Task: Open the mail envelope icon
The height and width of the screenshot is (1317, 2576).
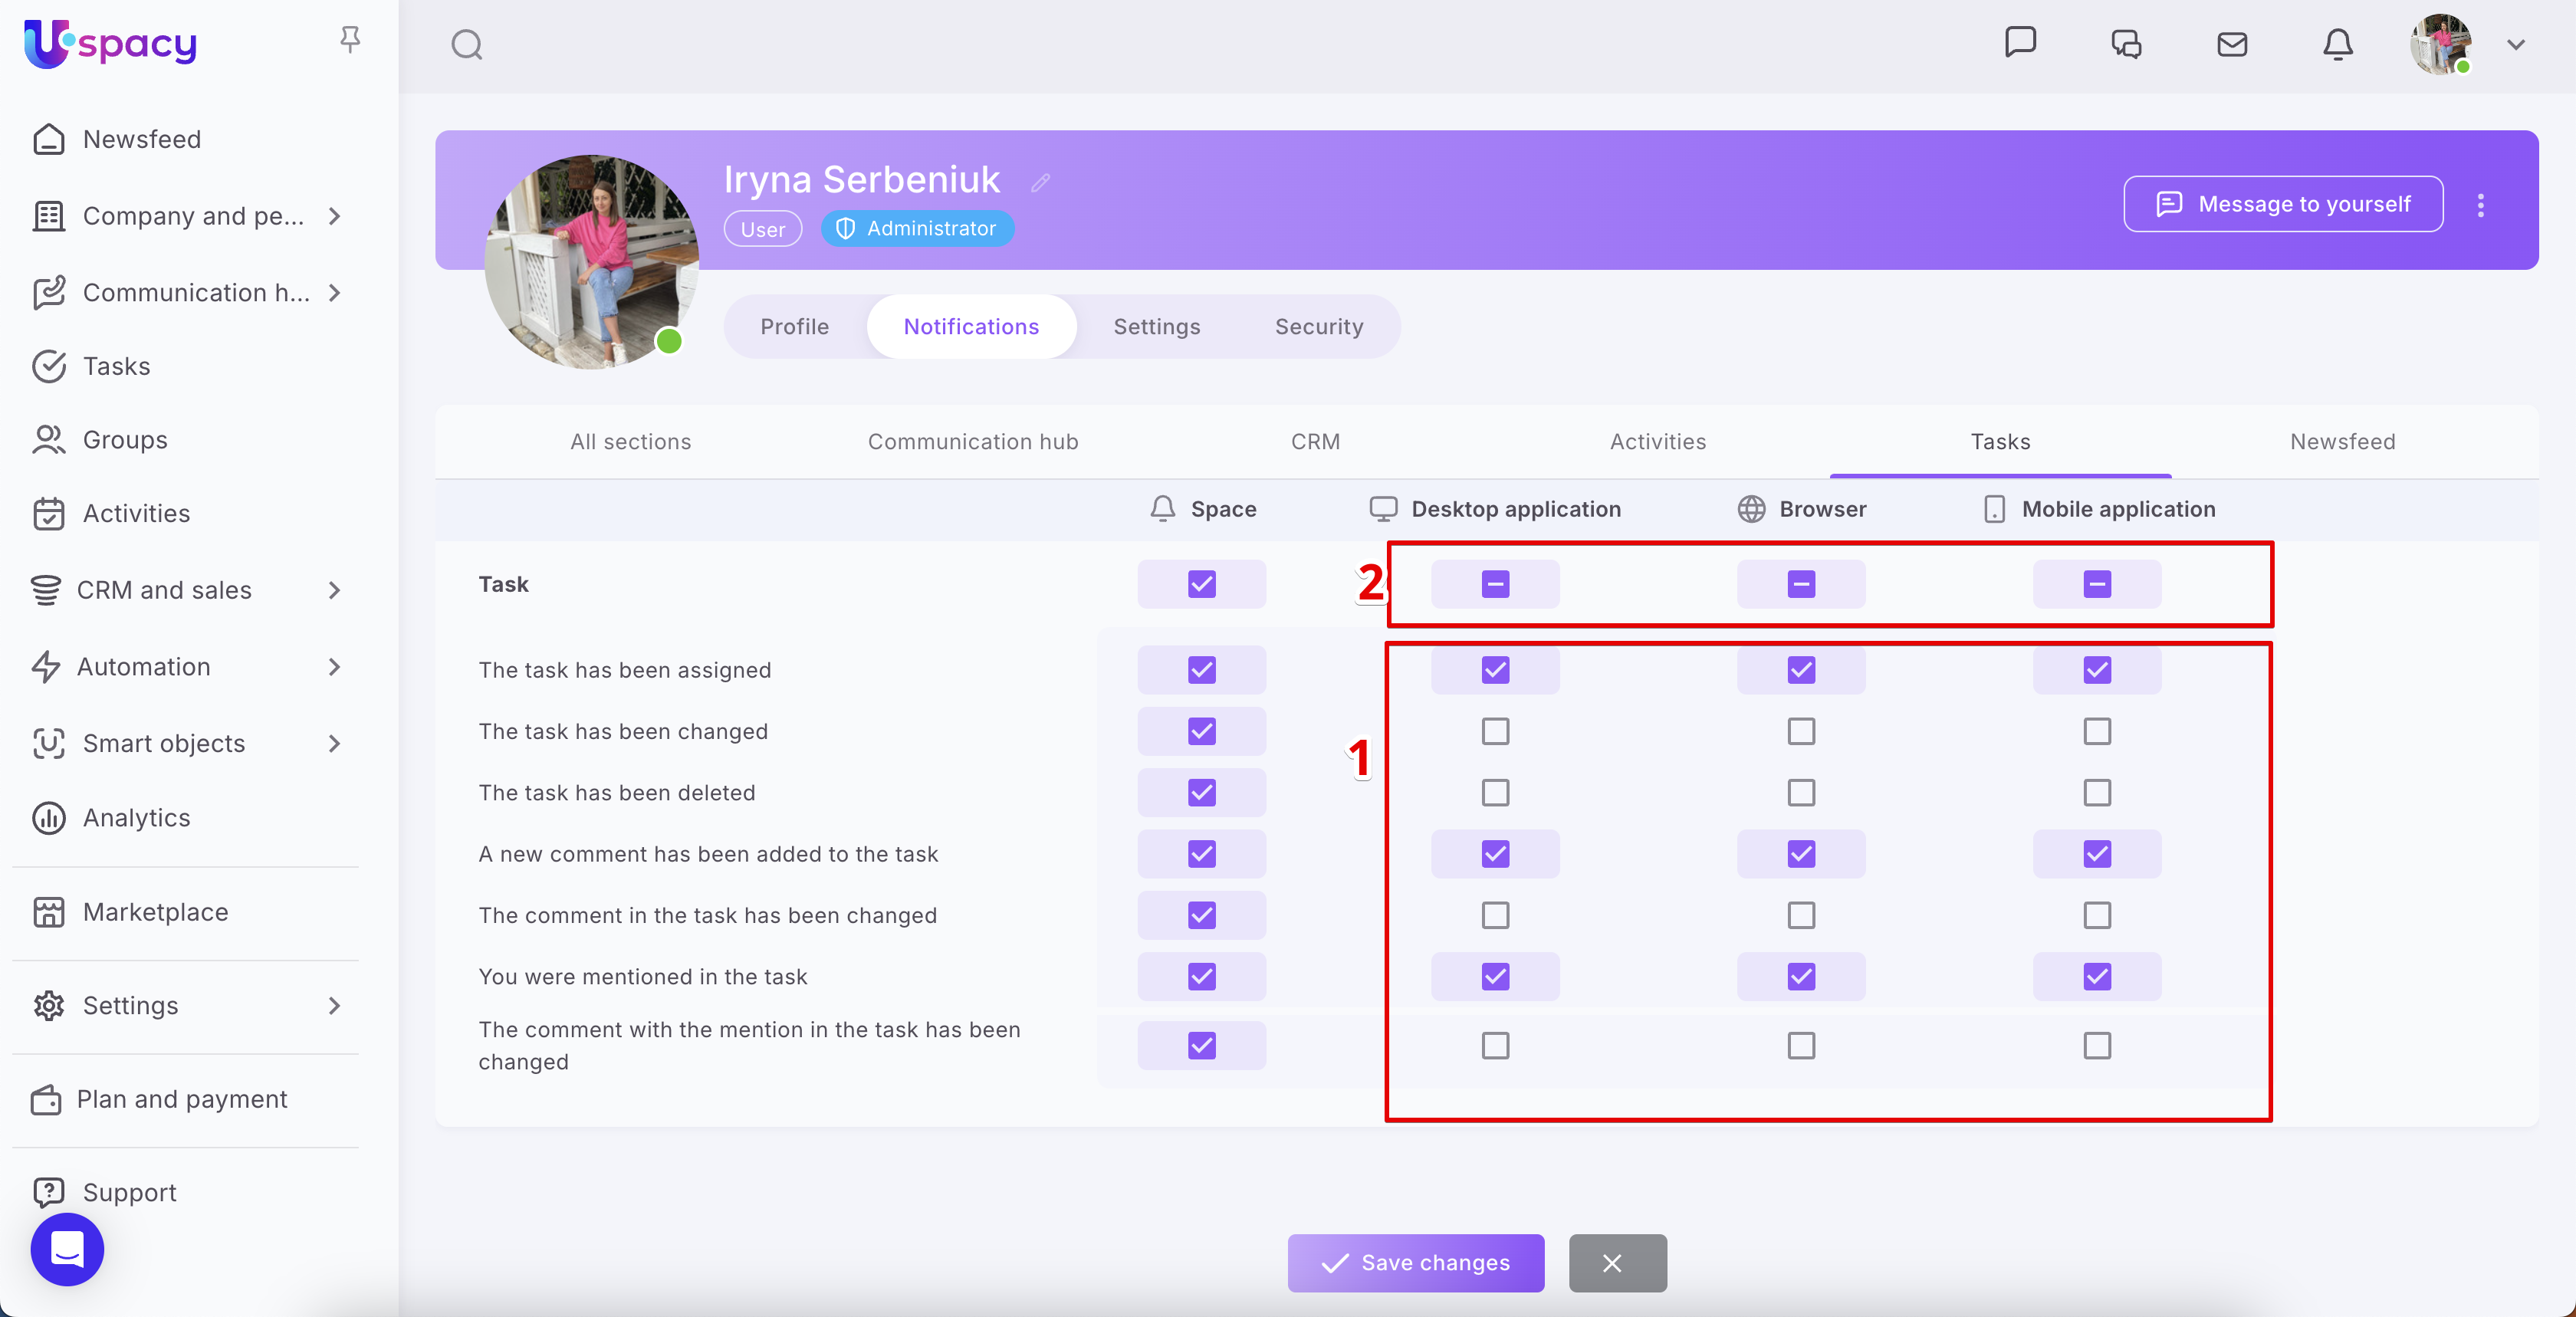Action: [x=2231, y=45]
